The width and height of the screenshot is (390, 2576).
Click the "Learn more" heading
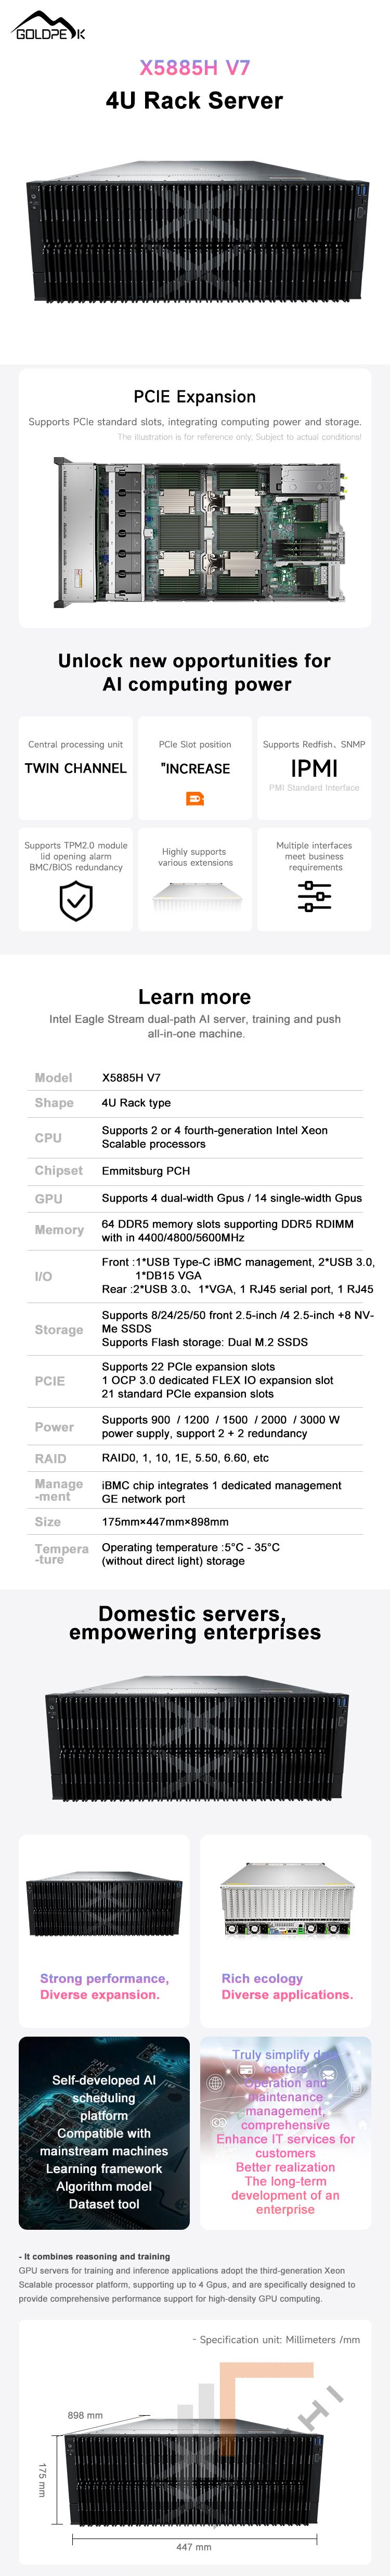click(195, 997)
